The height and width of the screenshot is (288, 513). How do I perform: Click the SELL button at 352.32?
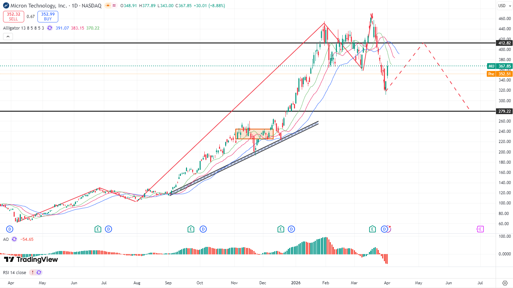14,16
